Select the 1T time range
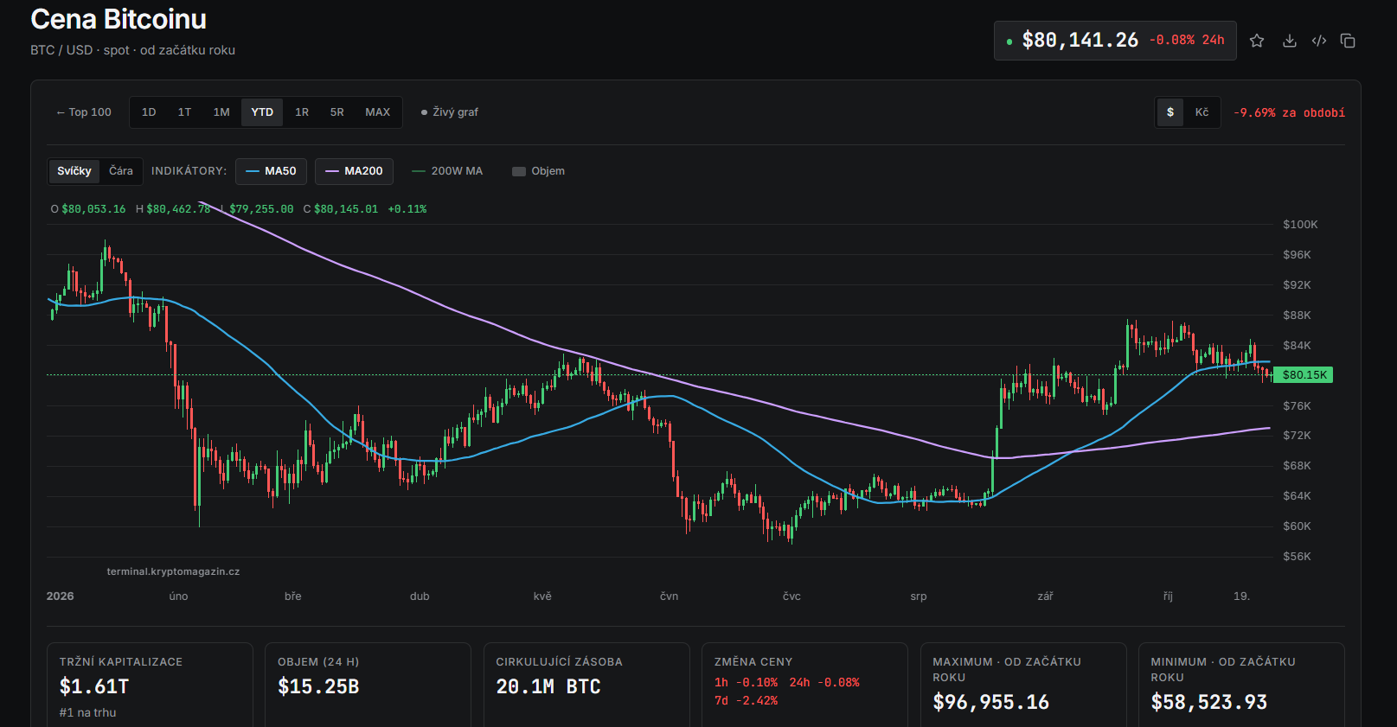1397x727 pixels. click(x=184, y=112)
